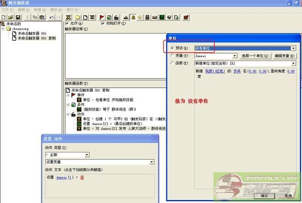Click the red 值 value link
This screenshot has height=203, width=302.
pyautogui.click(x=82, y=177)
